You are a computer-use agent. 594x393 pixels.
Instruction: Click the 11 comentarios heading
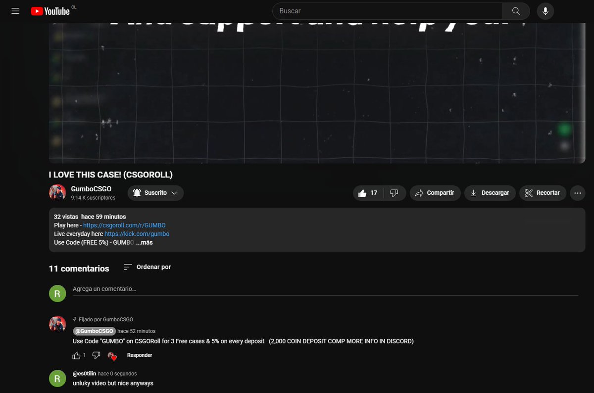(79, 268)
